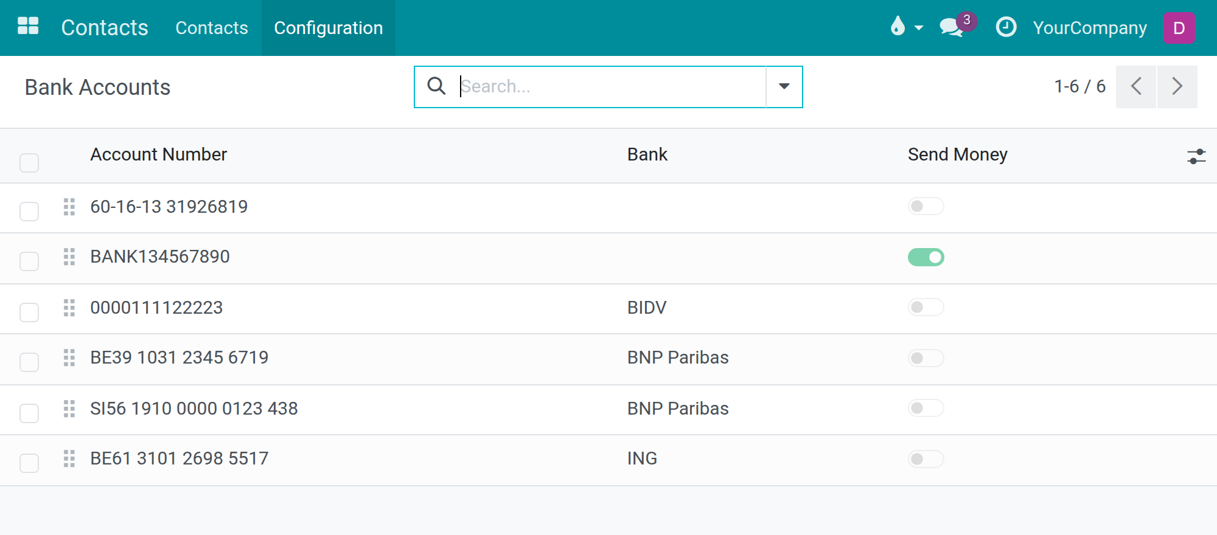Click the water drop debug icon
This screenshot has width=1217, height=535.
coord(898,26)
